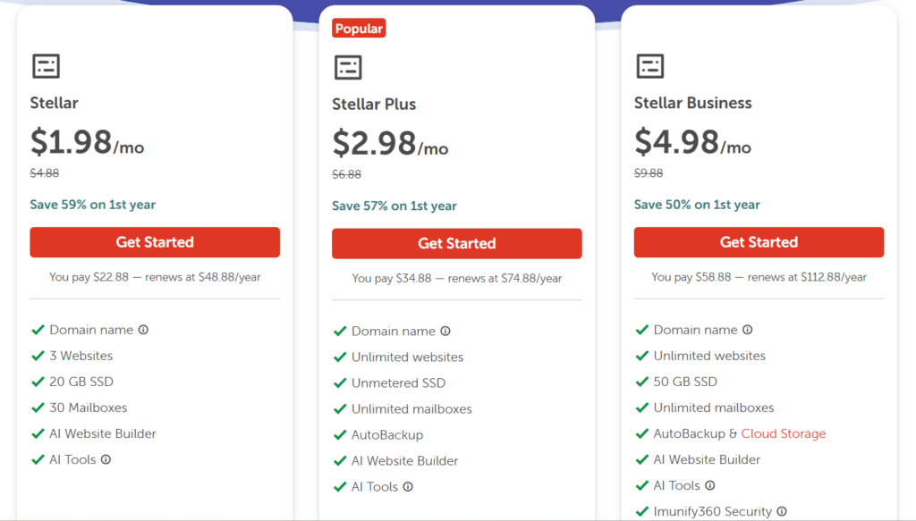Click the Stellar Business plan server icon
Image resolution: width=916 pixels, height=521 pixels.
[x=650, y=66]
